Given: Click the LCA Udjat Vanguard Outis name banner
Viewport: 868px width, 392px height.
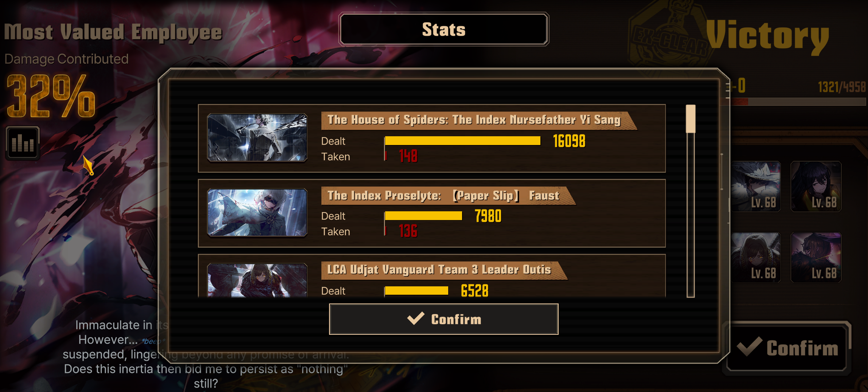Looking at the screenshot, I should (444, 270).
